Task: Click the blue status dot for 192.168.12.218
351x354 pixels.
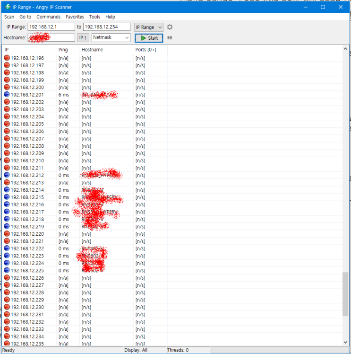Action: (7, 219)
